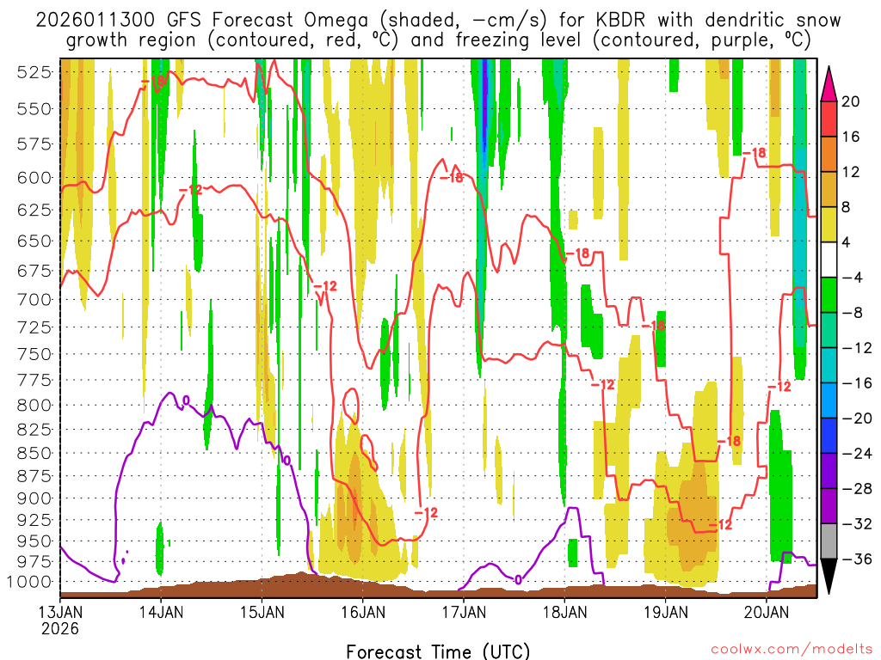Click the 16JAN date label
The height and width of the screenshot is (660, 881).
(x=363, y=611)
